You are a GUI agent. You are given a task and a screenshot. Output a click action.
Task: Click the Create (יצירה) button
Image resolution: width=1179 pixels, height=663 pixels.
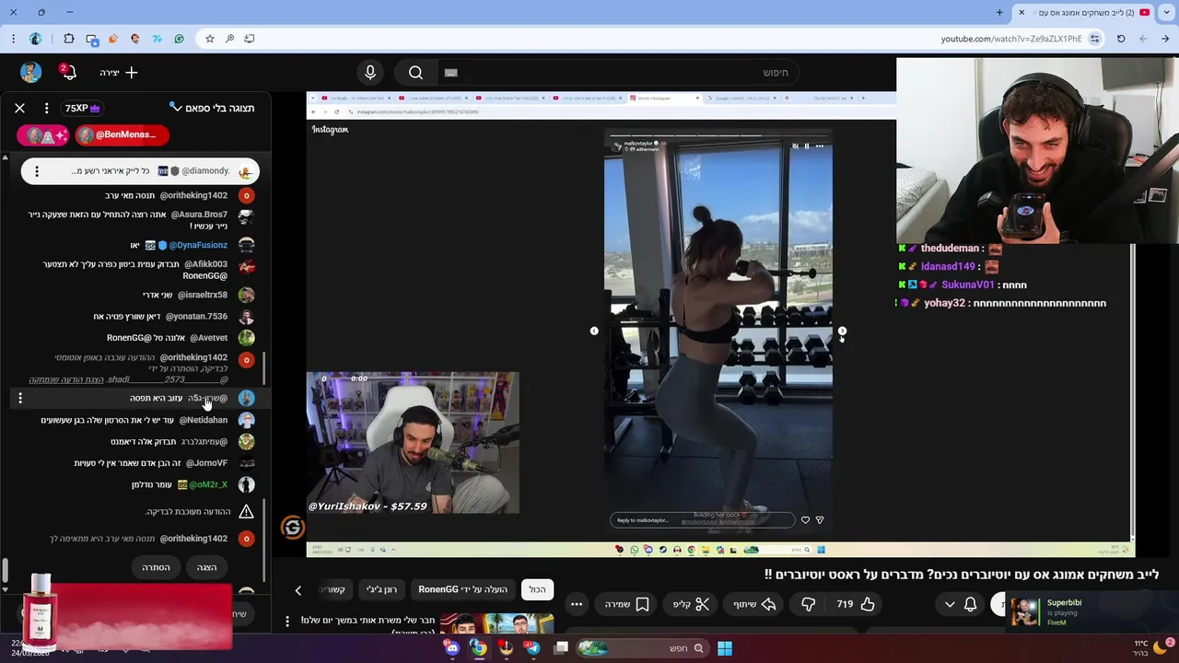click(x=119, y=72)
